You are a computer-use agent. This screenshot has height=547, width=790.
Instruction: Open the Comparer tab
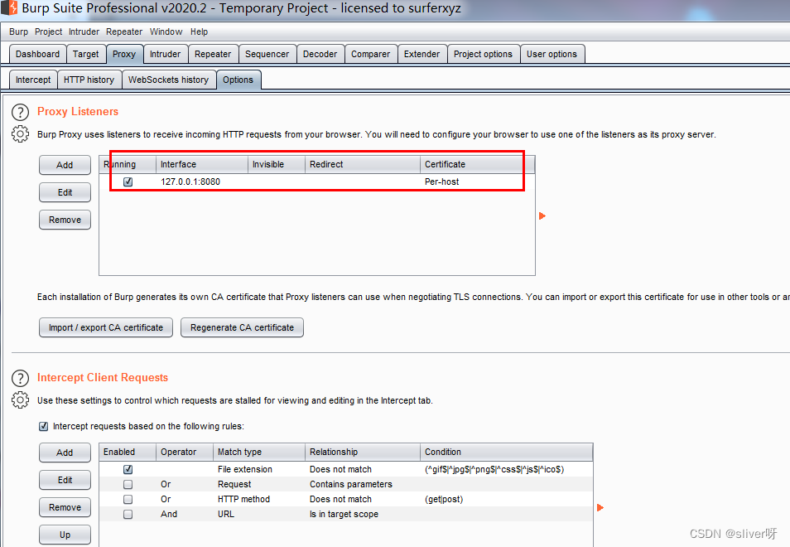pyautogui.click(x=371, y=54)
